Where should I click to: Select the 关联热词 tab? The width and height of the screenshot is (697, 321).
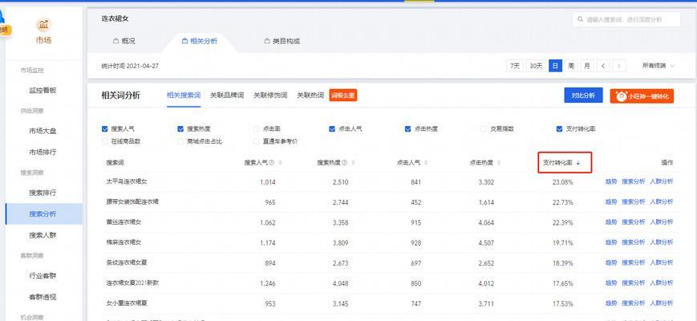310,95
